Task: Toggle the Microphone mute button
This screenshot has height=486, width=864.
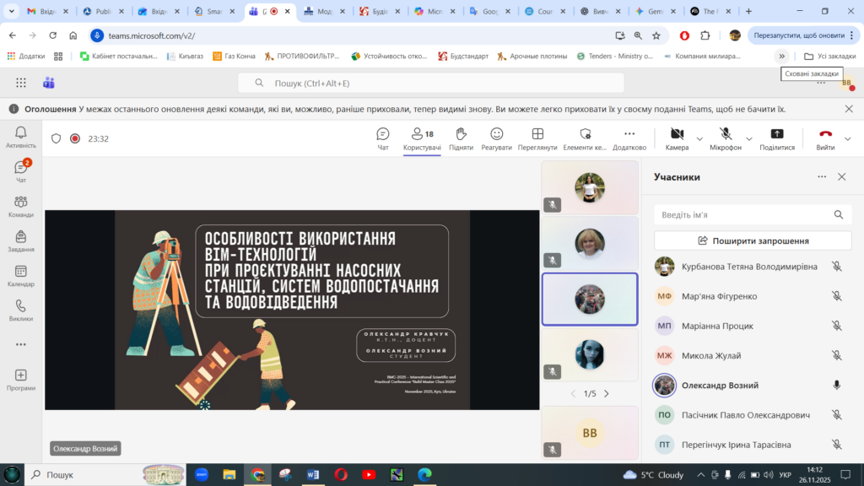Action: [x=726, y=138]
